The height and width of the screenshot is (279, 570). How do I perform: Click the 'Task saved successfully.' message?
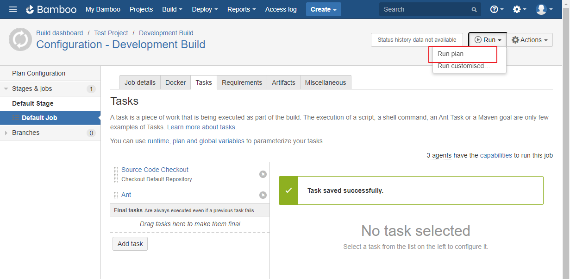tap(345, 190)
